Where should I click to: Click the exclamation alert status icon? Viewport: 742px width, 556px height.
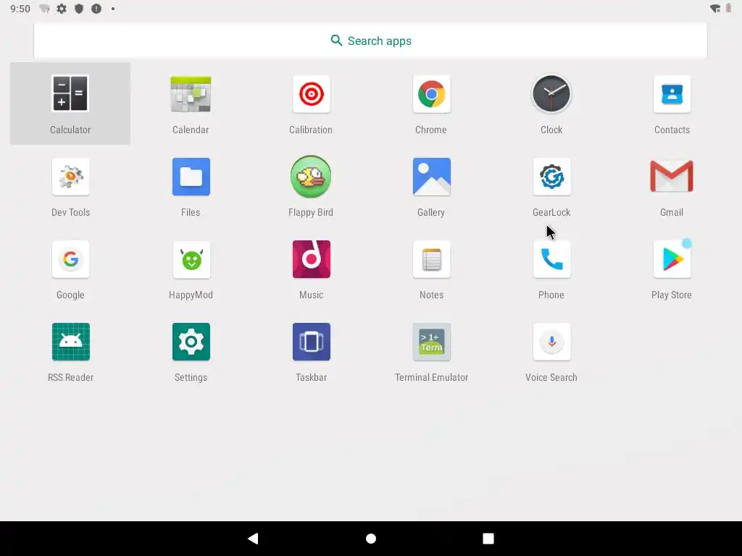[x=96, y=9]
